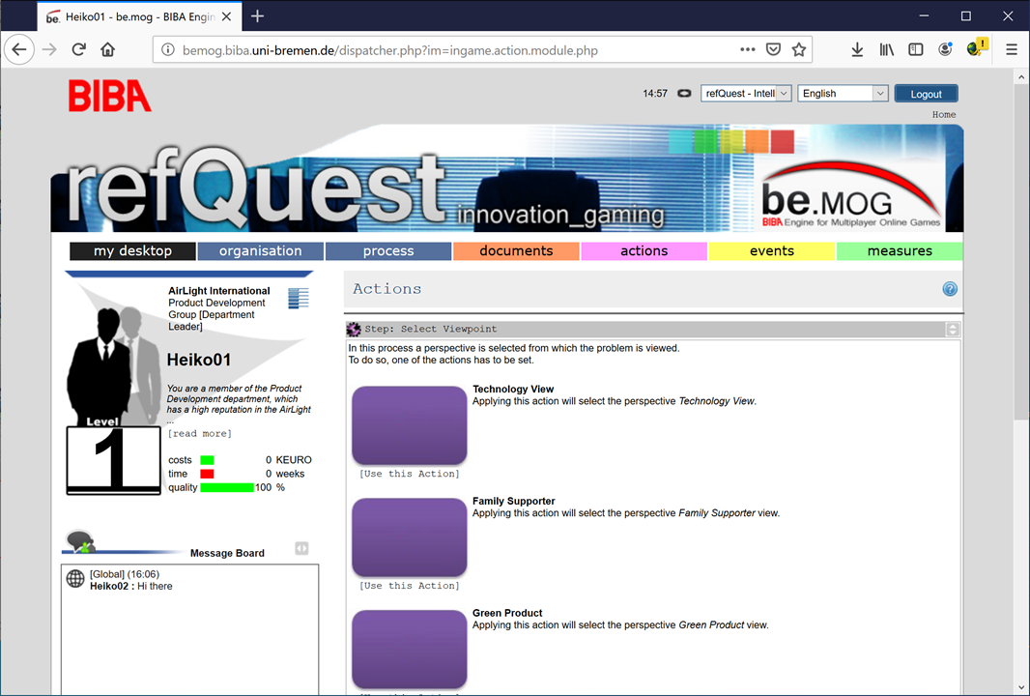Select the Family Supporter purple thumbnail
Viewport: 1030px width, 696px height.
410,536
